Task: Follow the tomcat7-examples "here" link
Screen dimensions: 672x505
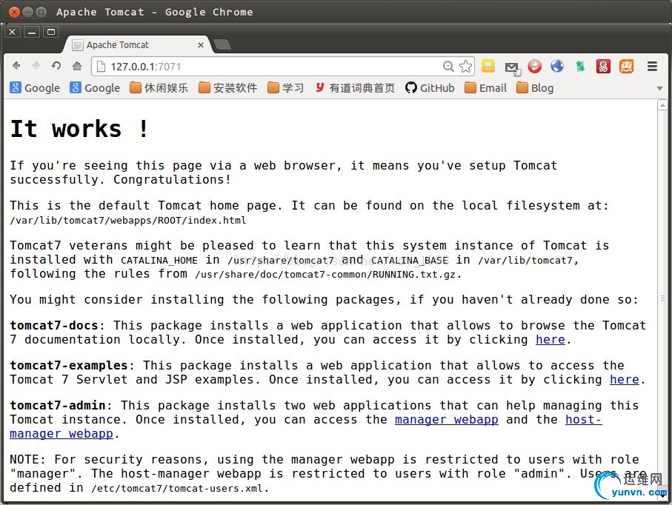Action: coord(625,379)
